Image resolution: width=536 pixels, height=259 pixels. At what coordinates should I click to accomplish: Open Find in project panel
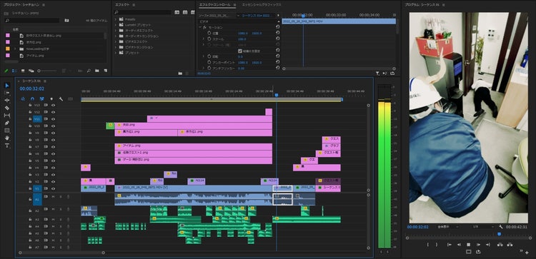pyautogui.click(x=89, y=71)
